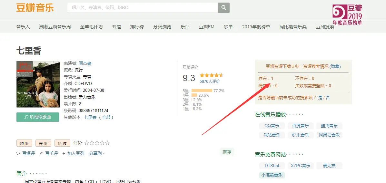The height and width of the screenshot is (183, 386).
Task: Click the fifth rating star under 评价
Action: pos(107,143)
